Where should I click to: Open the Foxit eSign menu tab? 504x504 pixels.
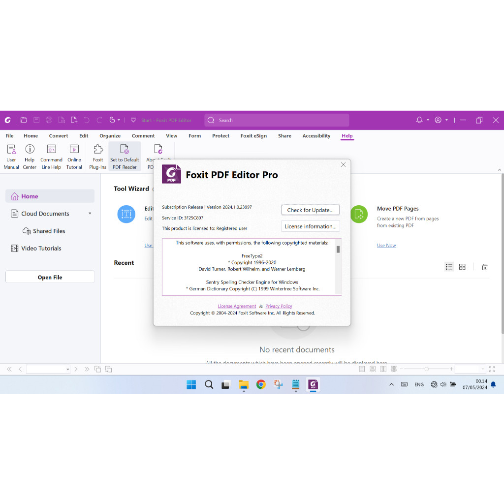[x=253, y=136]
